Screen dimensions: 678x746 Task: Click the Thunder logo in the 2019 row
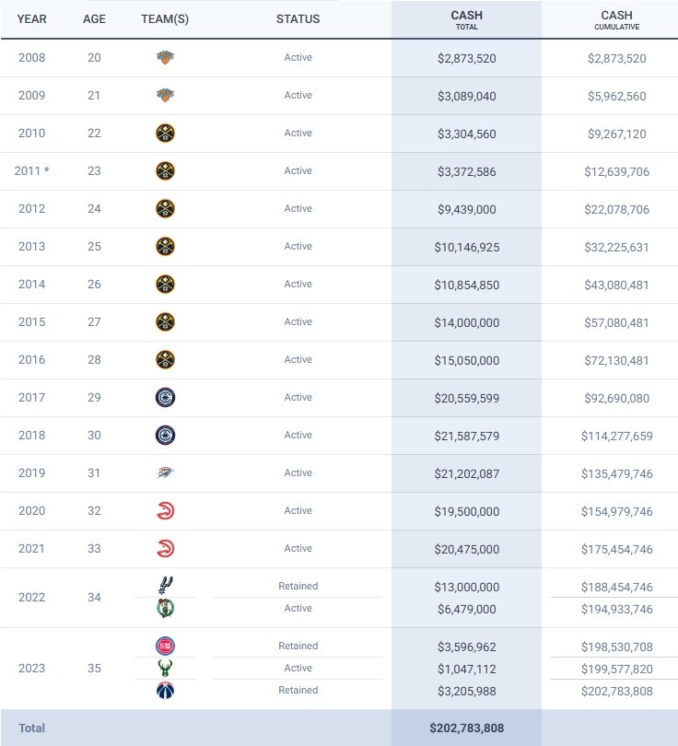pos(166,473)
